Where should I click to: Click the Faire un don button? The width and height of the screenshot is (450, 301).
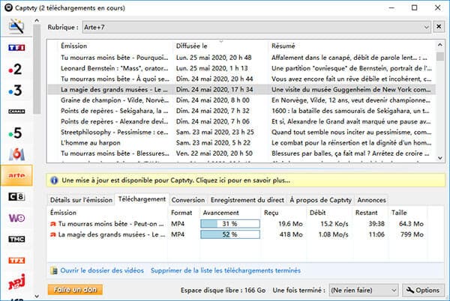pos(75,290)
